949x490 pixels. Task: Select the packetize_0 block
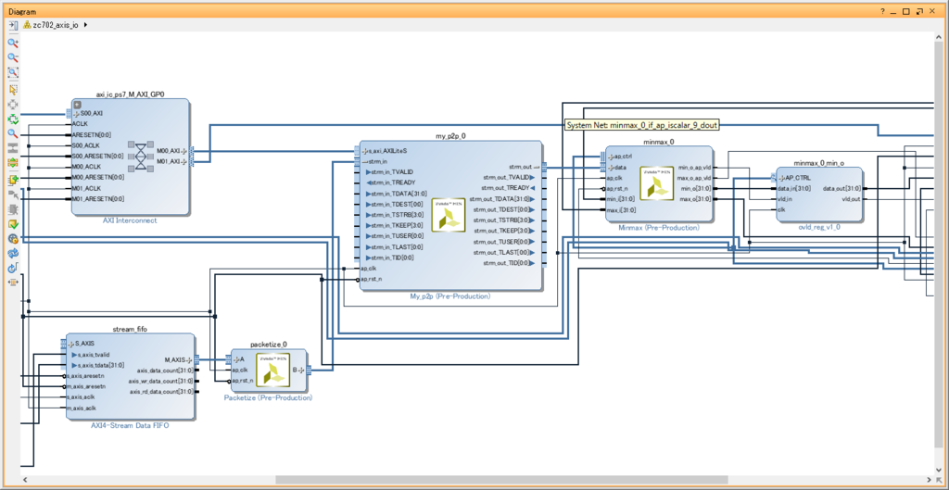268,371
